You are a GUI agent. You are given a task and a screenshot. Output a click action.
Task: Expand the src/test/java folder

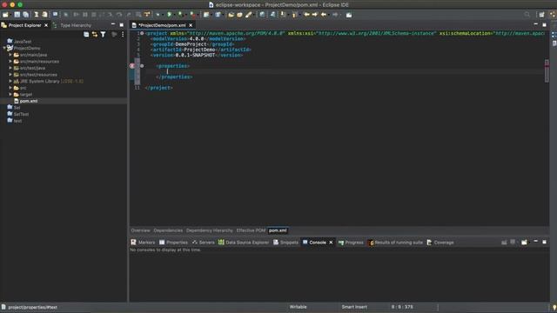pos(10,68)
